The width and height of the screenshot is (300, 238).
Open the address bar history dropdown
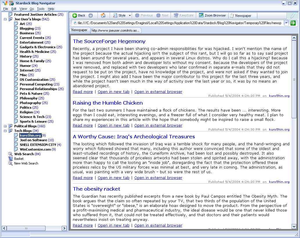[x=286, y=23]
